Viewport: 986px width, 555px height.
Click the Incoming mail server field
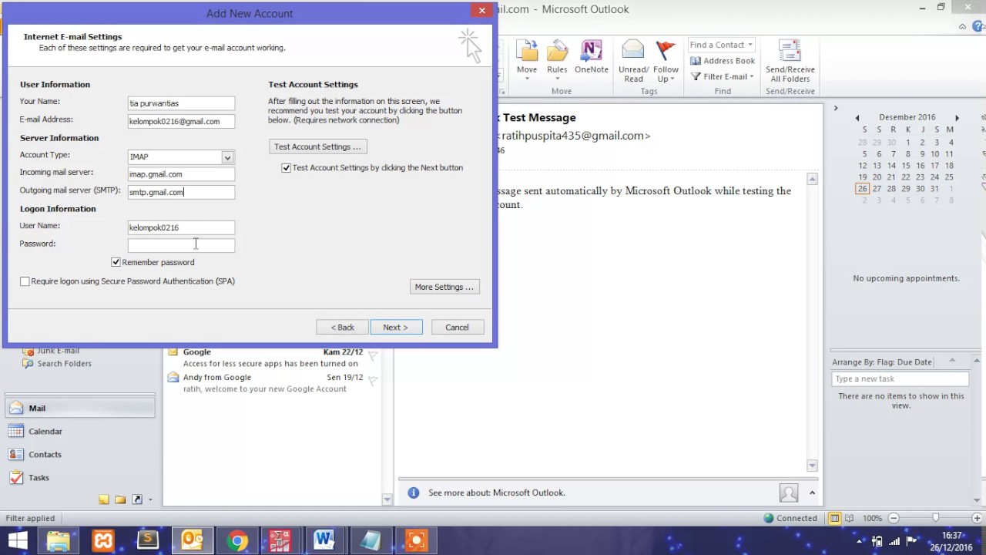(181, 174)
